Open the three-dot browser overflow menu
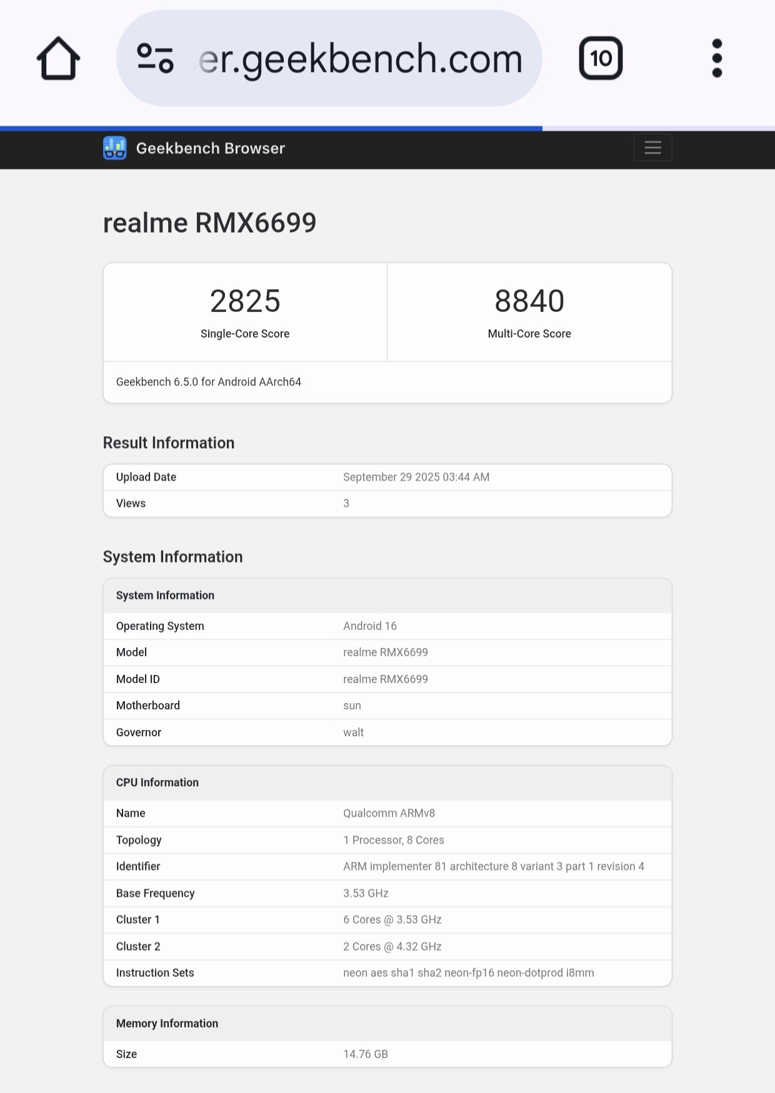Viewport: 775px width, 1093px height. [x=717, y=59]
